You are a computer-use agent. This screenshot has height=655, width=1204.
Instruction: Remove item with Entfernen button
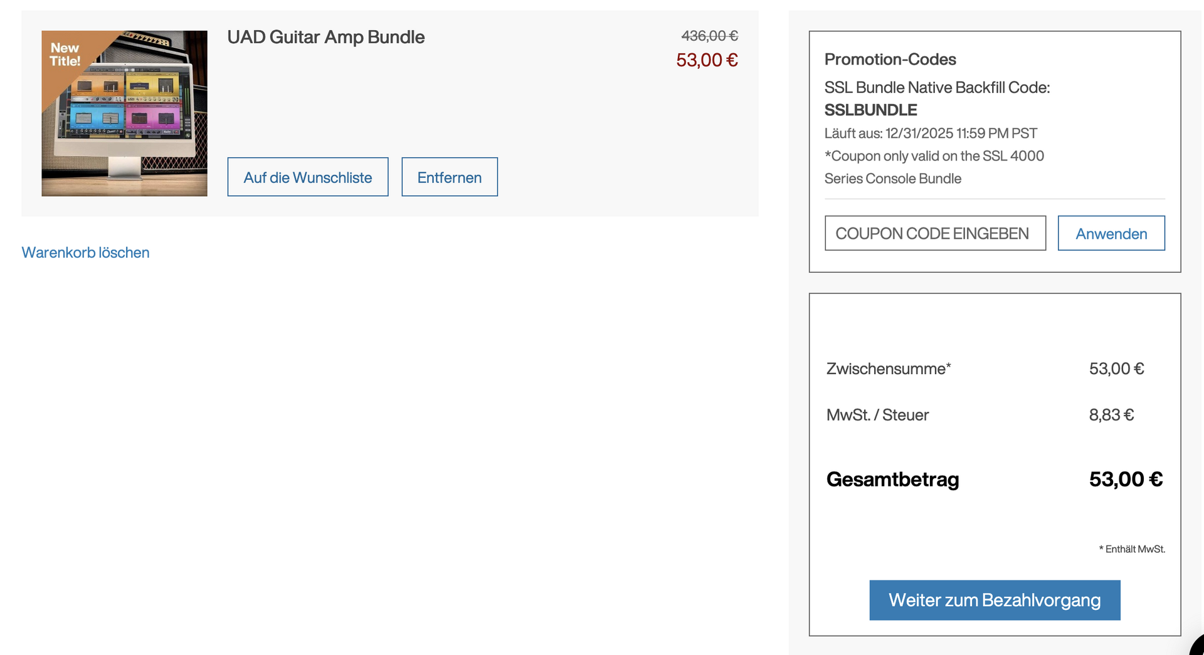(449, 177)
